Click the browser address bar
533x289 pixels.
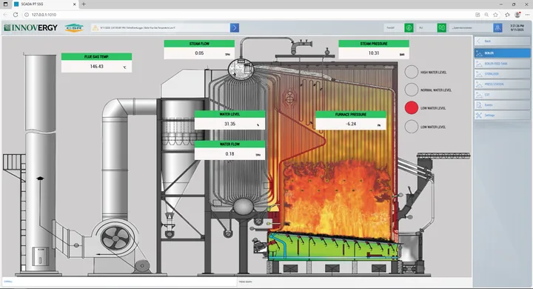point(248,15)
